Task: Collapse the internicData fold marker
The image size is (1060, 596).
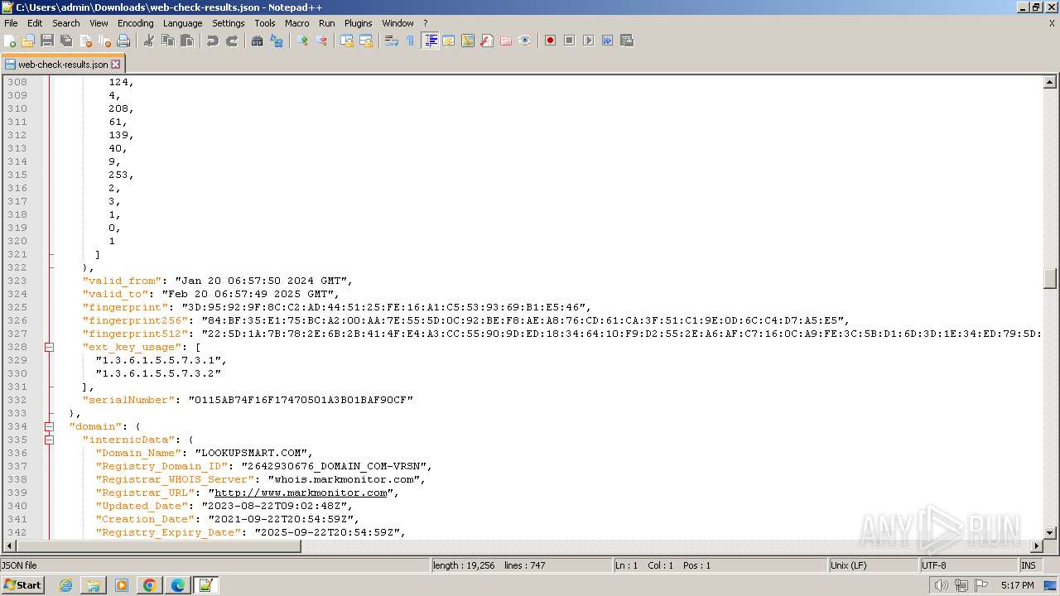Action: pyautogui.click(x=49, y=440)
